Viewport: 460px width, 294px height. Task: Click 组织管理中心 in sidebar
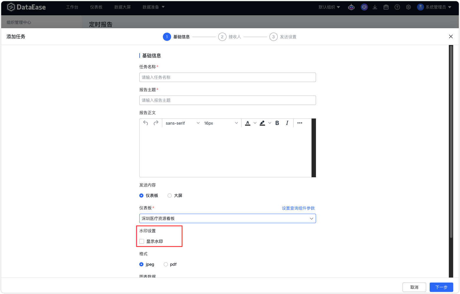point(19,22)
